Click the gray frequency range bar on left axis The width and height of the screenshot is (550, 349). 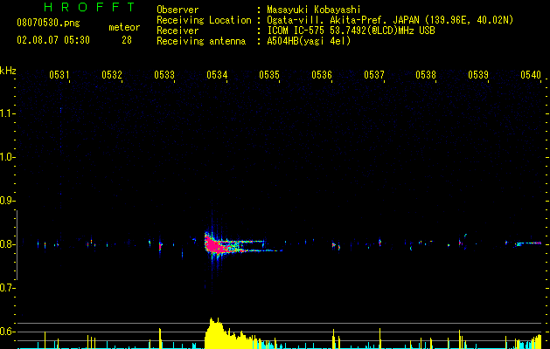pyautogui.click(x=17, y=245)
